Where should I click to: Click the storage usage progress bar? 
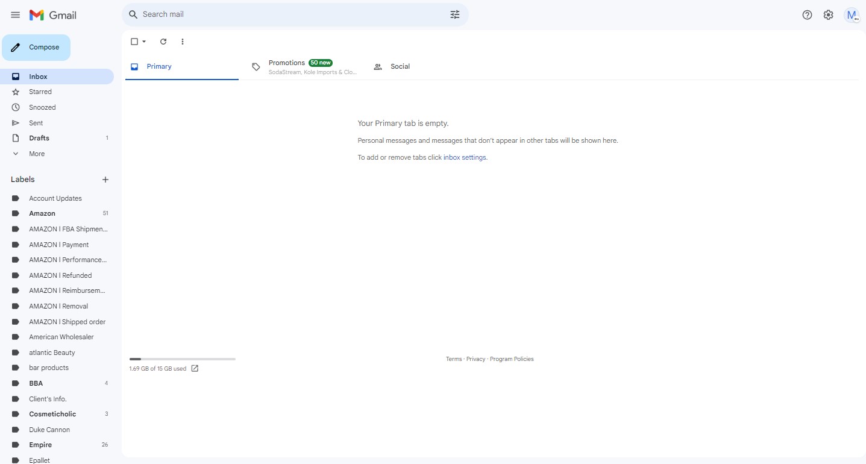click(183, 359)
